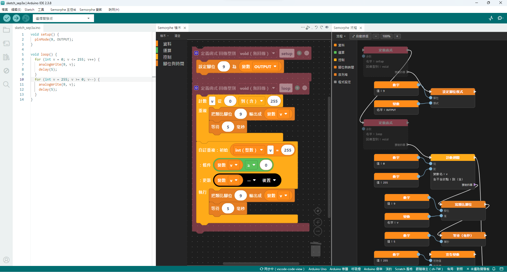The image size is (507, 272).
Task: Switch to the Semorphe 流程 tab
Action: pos(345,28)
